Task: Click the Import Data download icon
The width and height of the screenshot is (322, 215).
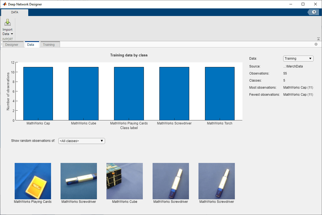Action: [7, 22]
